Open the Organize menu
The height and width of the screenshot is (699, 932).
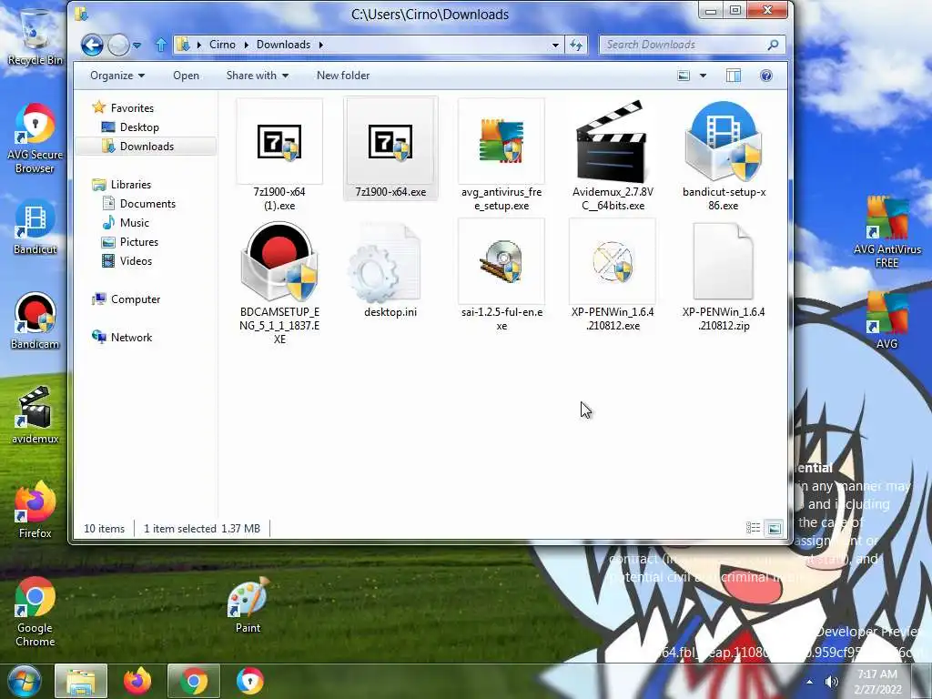(x=117, y=76)
